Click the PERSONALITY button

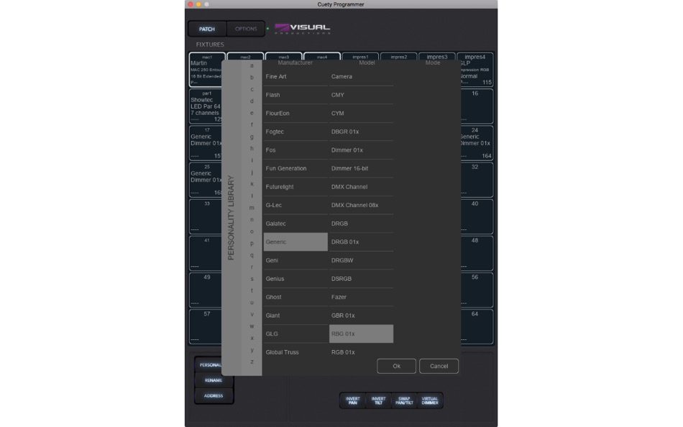[208, 365]
